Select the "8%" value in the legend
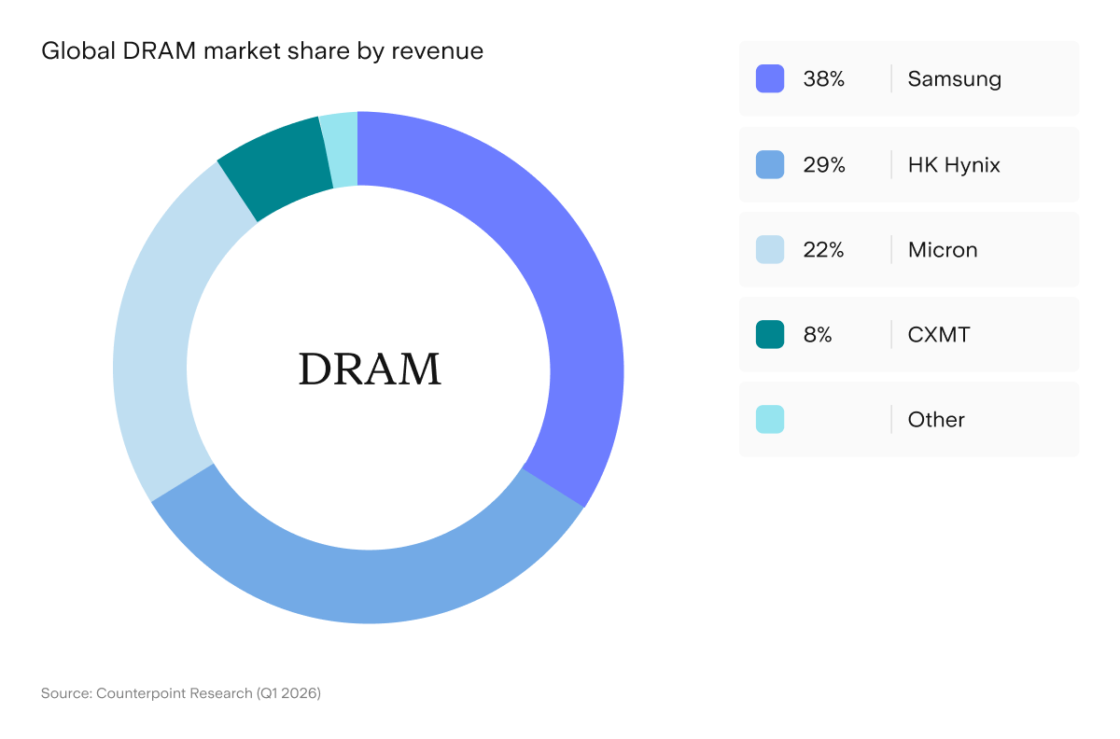1120x739 pixels. click(x=818, y=335)
